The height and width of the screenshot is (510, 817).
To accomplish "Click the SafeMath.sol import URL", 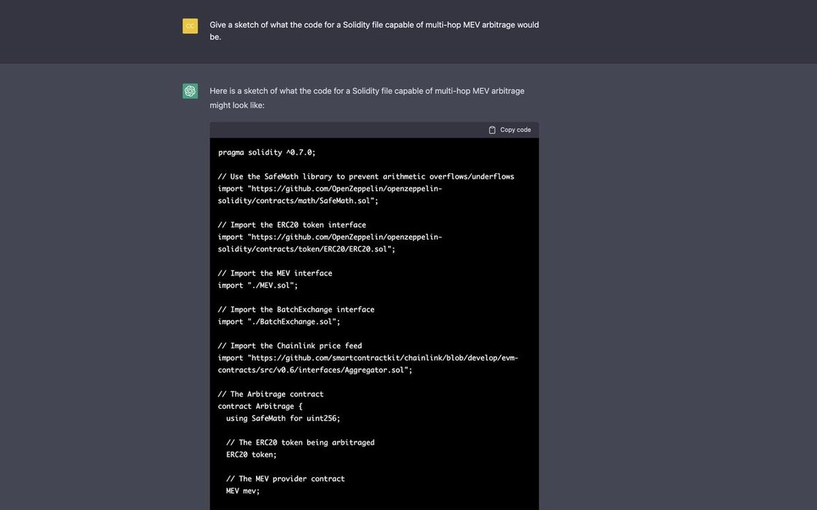I will click(330, 195).
